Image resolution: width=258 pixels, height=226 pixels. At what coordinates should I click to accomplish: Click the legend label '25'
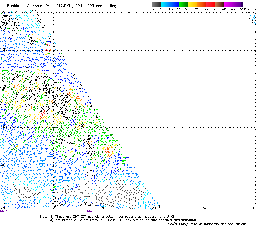pos(197,9)
